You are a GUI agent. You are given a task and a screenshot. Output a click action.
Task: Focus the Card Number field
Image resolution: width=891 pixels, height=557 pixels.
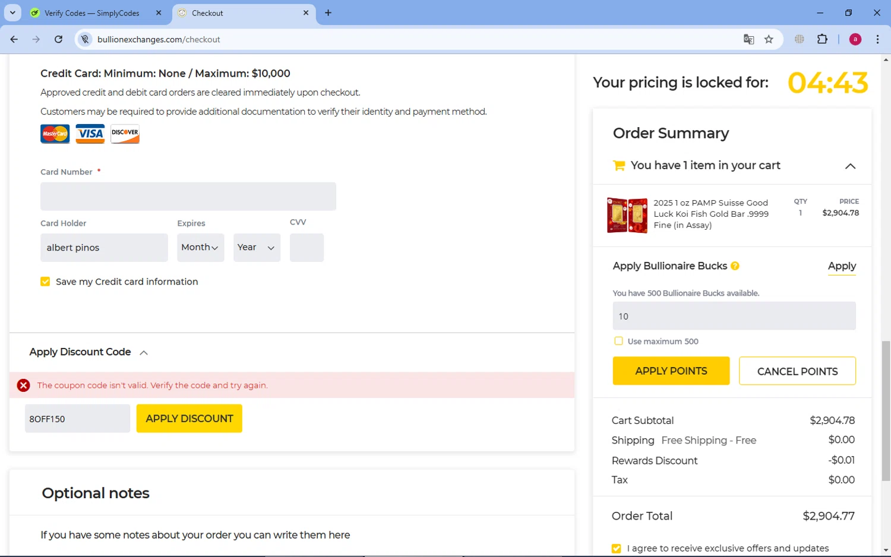point(188,197)
